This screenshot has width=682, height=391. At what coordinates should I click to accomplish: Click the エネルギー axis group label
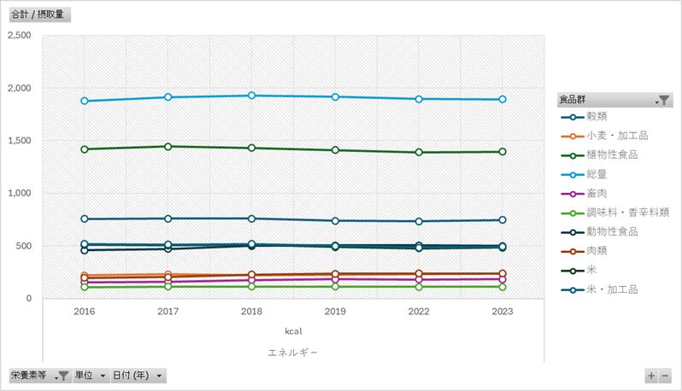(x=293, y=352)
